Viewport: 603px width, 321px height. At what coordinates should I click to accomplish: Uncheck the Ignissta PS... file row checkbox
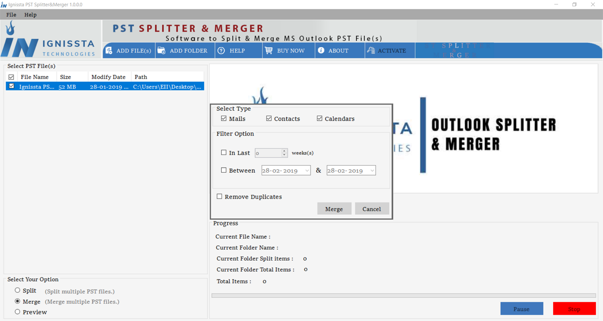pos(11,87)
